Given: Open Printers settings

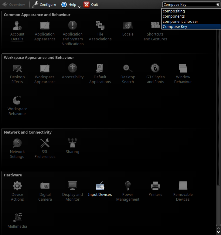Looking at the screenshot, I should click(155, 189).
